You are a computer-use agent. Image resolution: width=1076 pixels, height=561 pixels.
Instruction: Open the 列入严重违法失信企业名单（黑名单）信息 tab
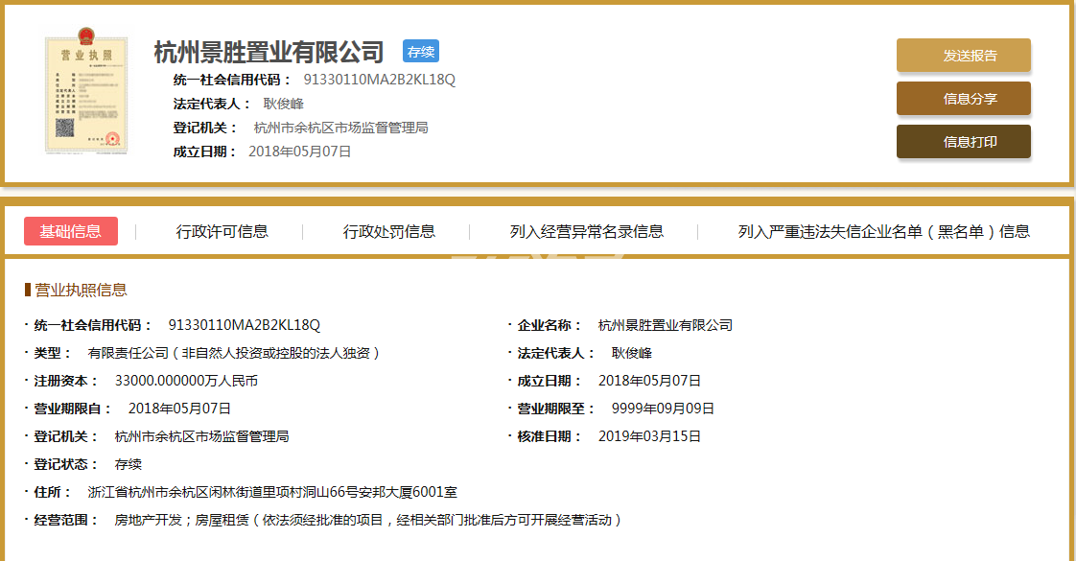point(884,232)
